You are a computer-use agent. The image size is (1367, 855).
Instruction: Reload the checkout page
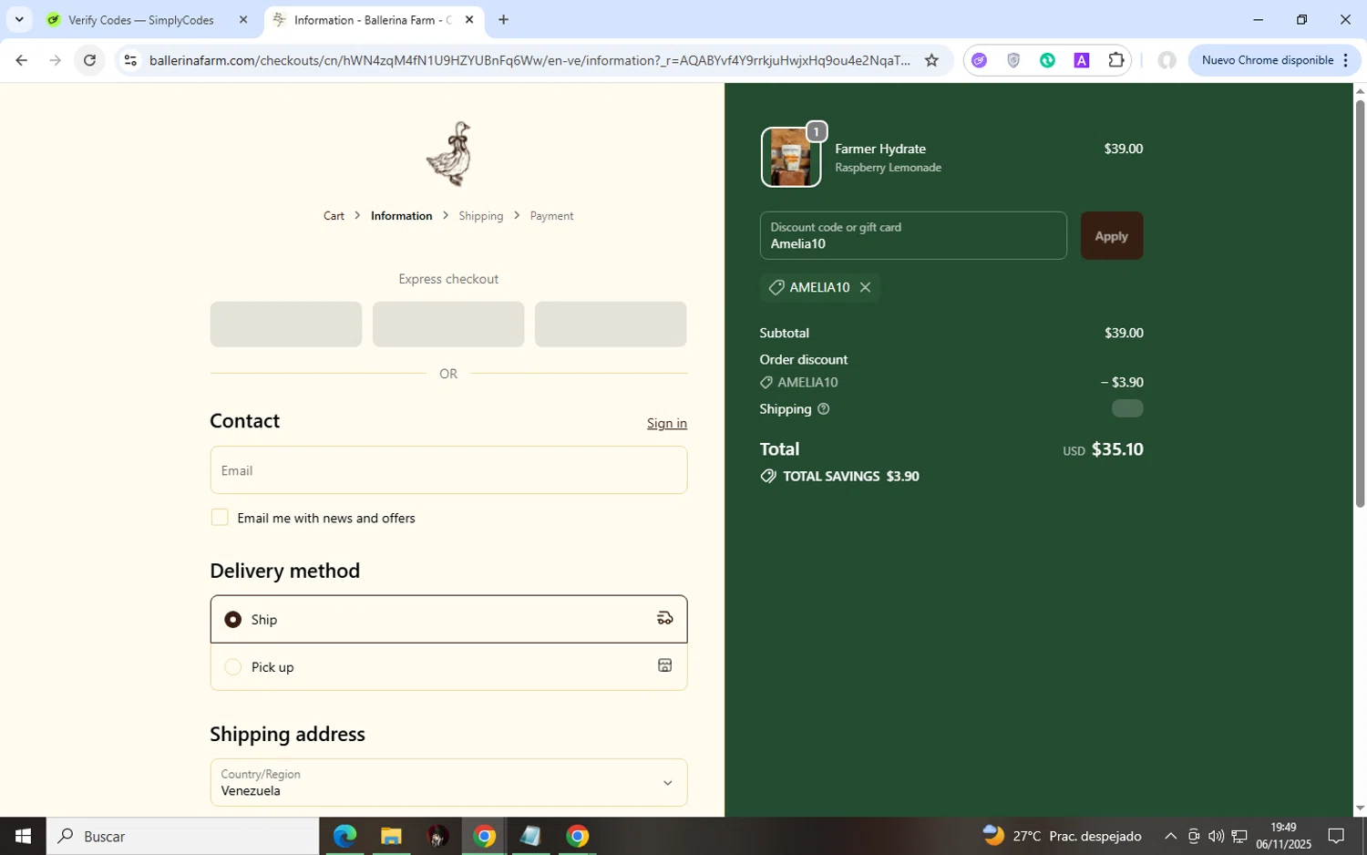pos(89,60)
